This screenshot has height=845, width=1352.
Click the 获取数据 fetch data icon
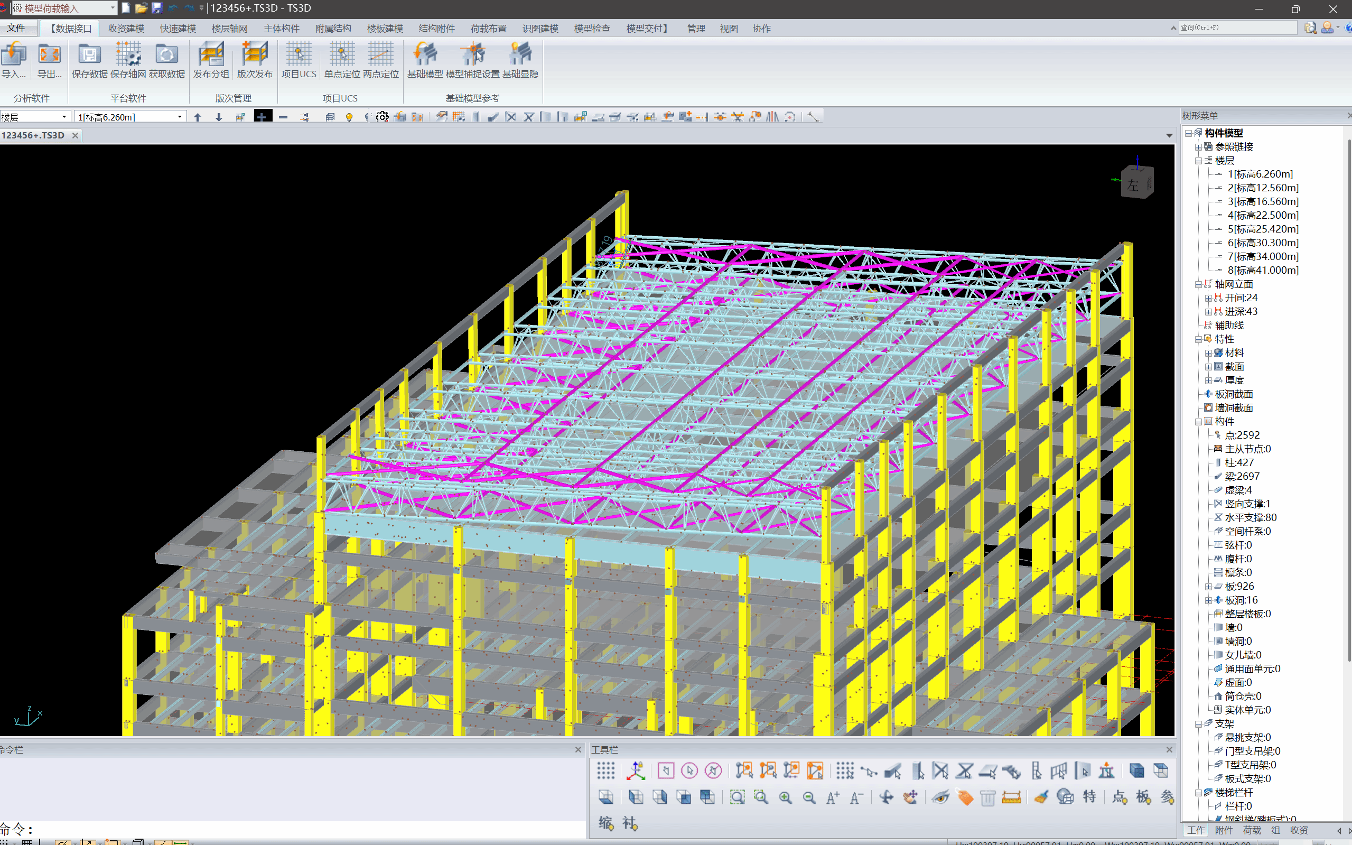tap(166, 60)
